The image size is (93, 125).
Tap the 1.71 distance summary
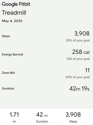click(x=14, y=114)
